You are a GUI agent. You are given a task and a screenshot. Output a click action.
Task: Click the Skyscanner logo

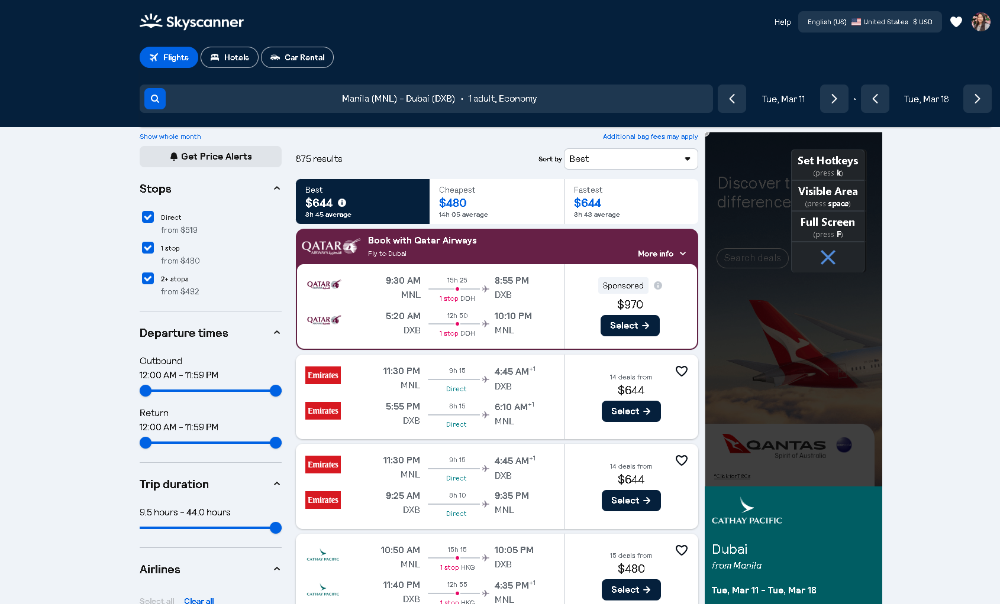coord(192,22)
